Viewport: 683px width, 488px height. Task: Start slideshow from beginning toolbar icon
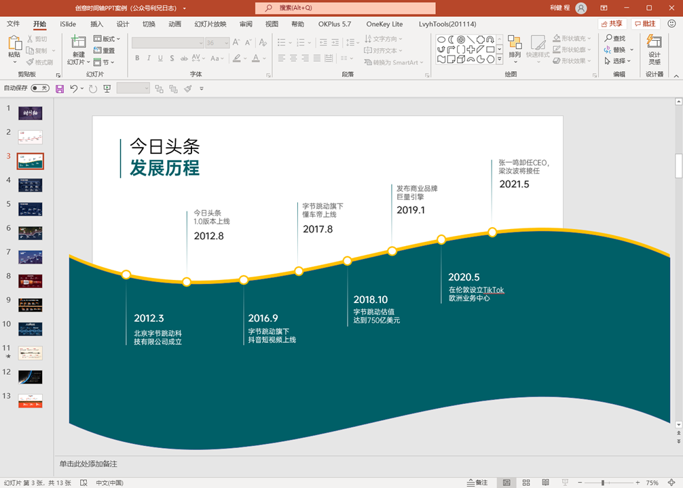click(107, 89)
